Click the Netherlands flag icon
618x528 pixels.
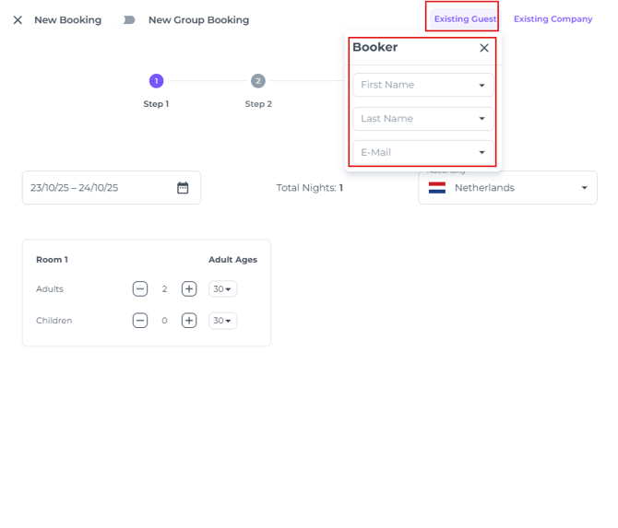tap(437, 188)
